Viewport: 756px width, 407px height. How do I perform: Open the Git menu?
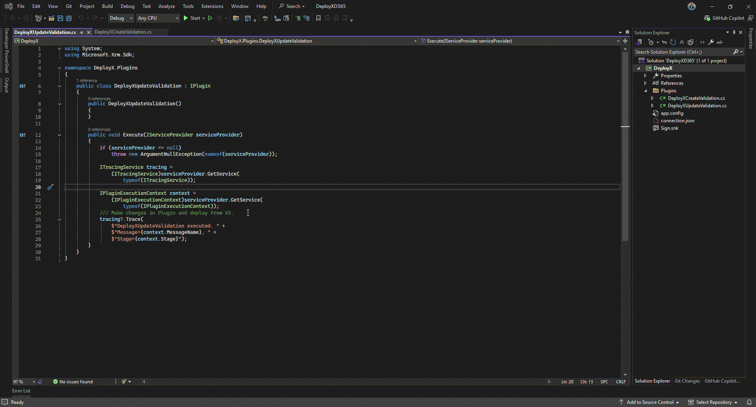pyautogui.click(x=69, y=6)
